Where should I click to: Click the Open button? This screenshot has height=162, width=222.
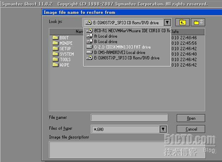191,118
